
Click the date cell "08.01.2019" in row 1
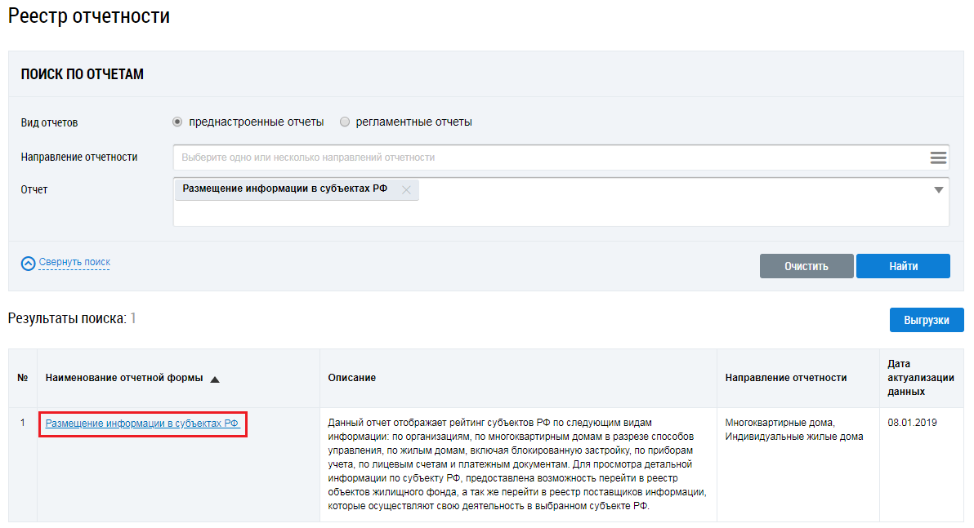912,423
